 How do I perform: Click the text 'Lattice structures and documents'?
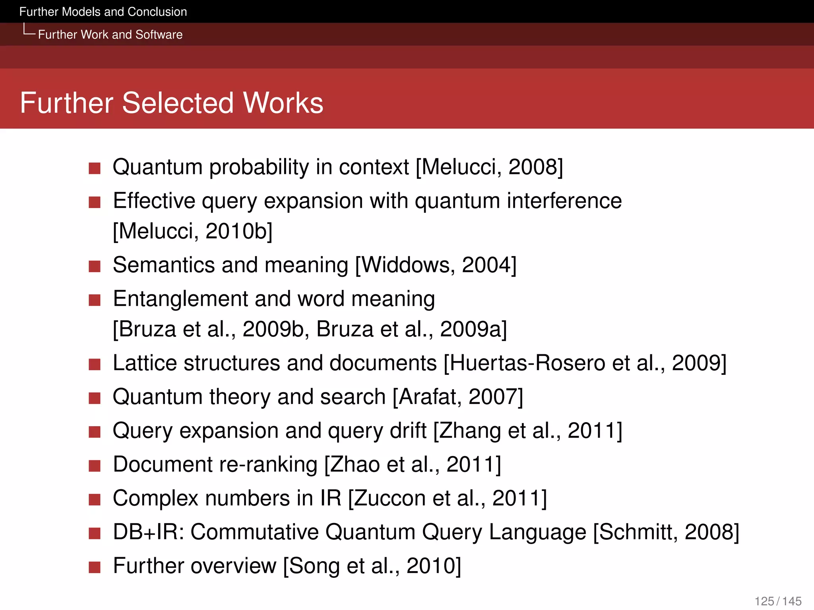(x=275, y=363)
